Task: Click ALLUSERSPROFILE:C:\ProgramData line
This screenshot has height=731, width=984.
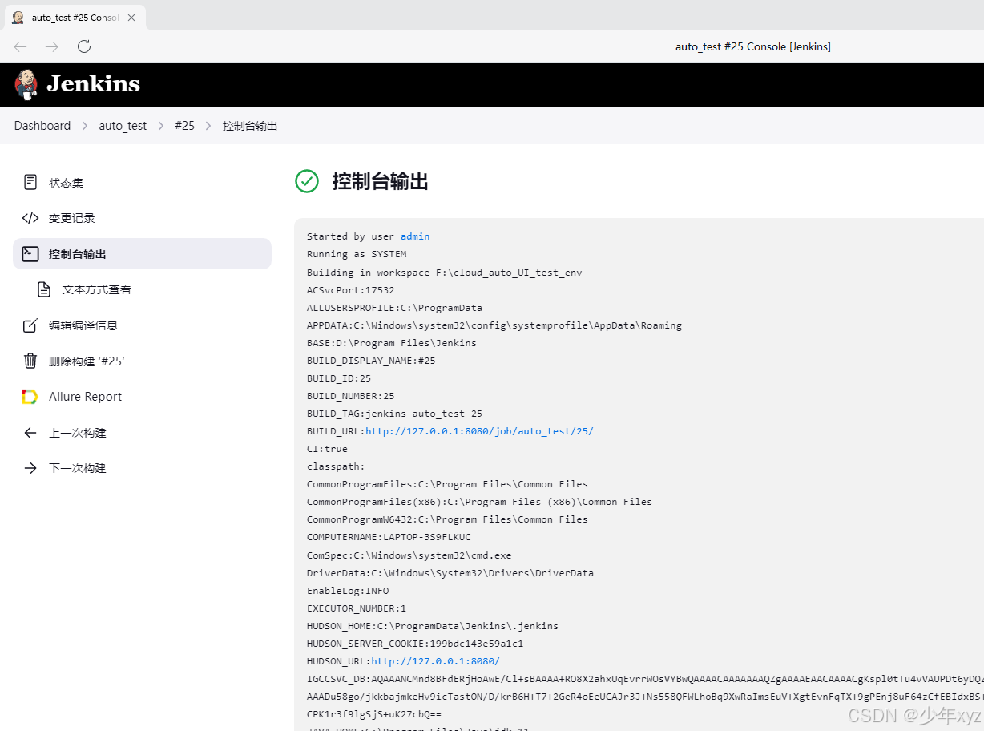Action: coord(394,308)
